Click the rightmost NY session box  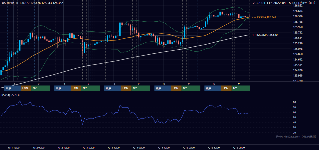pyautogui.click(x=241, y=88)
